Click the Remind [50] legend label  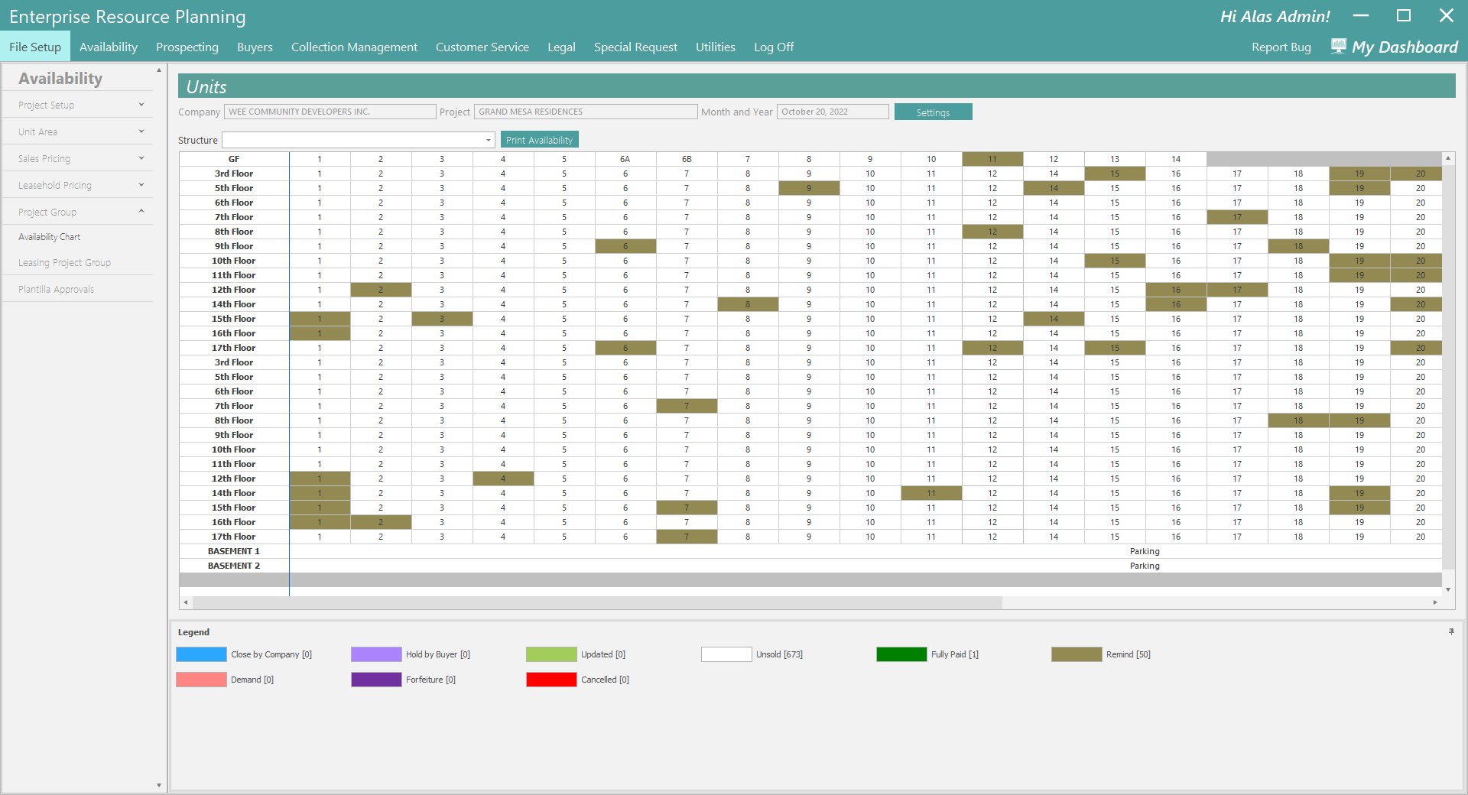click(1128, 654)
